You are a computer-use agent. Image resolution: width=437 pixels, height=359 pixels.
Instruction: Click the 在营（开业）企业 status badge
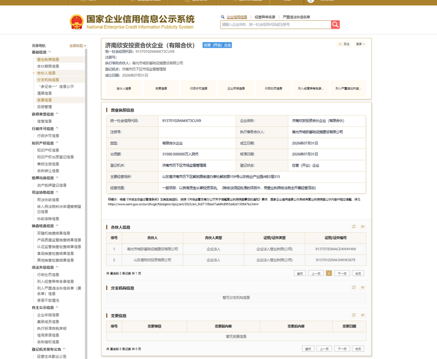[217, 45]
